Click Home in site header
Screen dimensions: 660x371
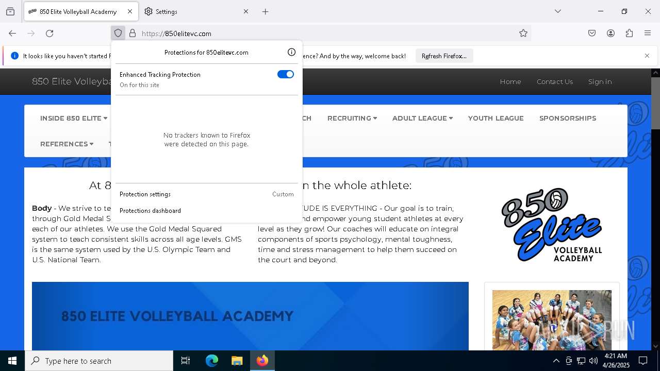(x=510, y=81)
